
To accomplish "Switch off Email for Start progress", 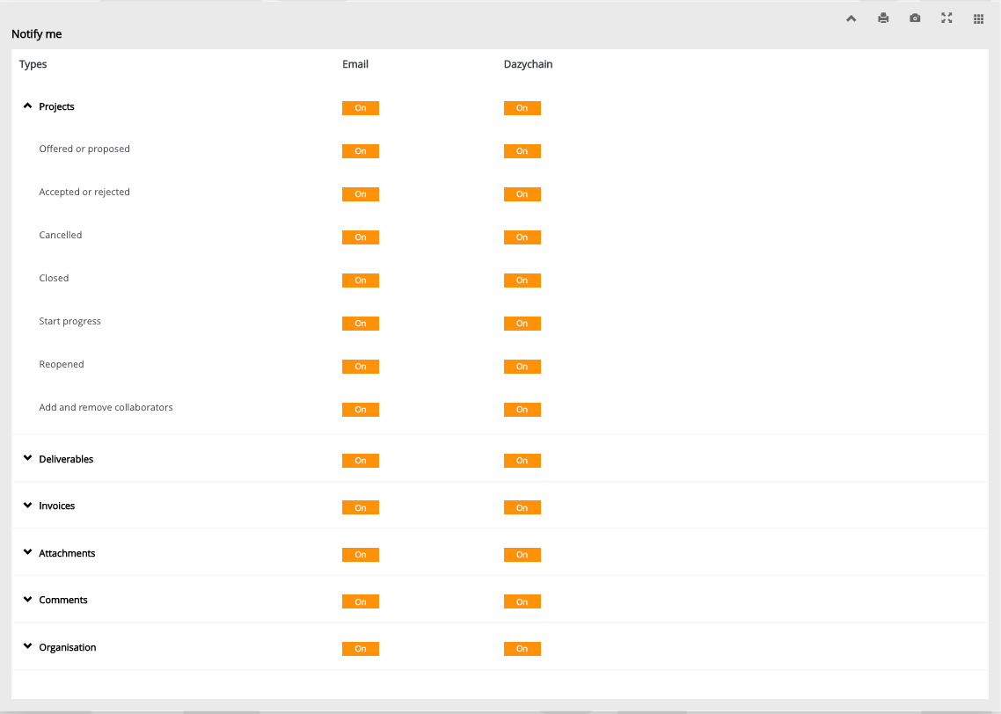I will pyautogui.click(x=361, y=324).
